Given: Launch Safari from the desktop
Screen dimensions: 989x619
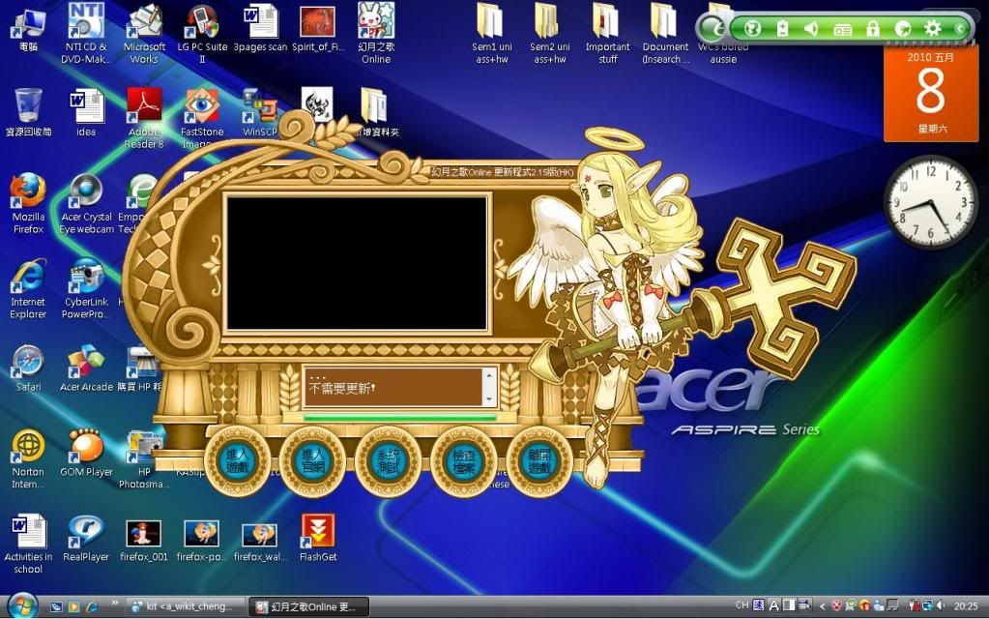Looking at the screenshot, I should point(28,368).
